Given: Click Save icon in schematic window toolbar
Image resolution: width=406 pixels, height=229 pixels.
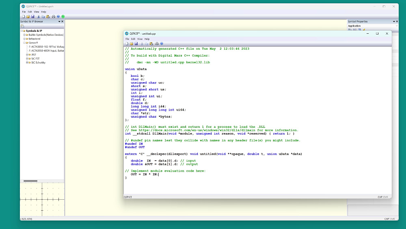Looking at the screenshot, I should (32, 17).
